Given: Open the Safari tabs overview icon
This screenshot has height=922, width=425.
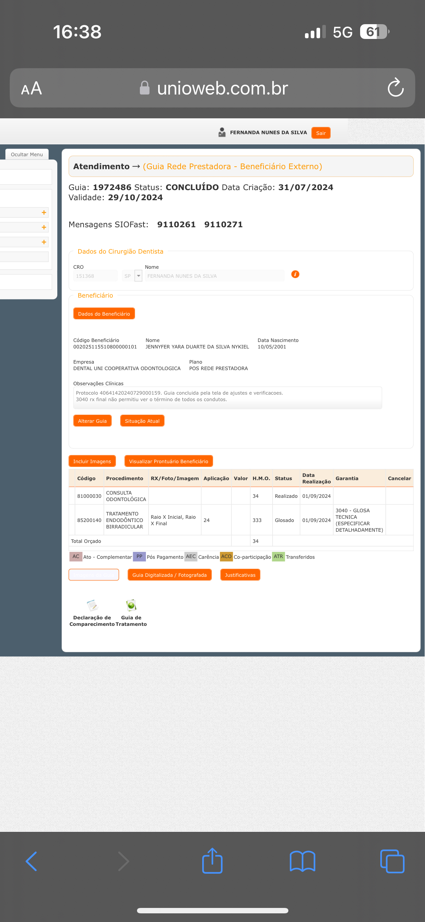Looking at the screenshot, I should (392, 861).
